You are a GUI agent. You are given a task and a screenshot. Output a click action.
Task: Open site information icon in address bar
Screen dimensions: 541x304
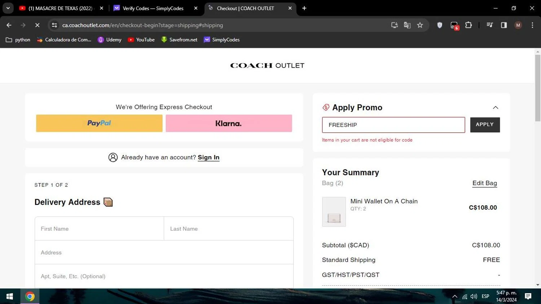pos(54,25)
